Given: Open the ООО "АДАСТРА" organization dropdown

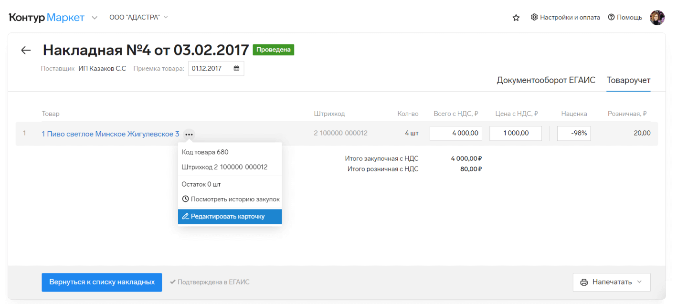Looking at the screenshot, I should [138, 17].
